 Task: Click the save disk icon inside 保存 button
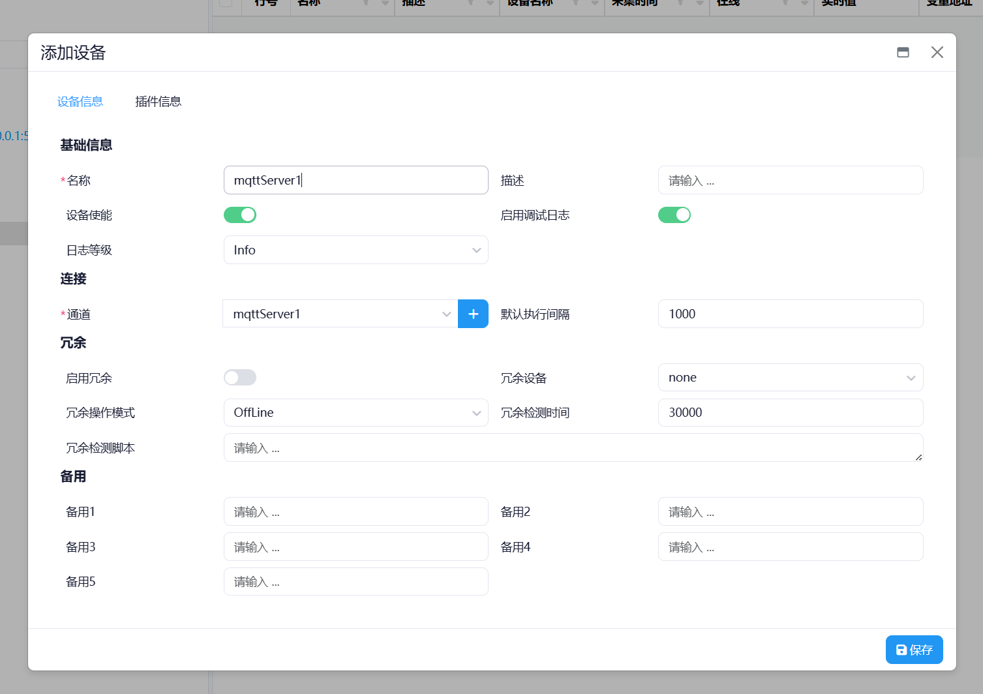pos(901,650)
